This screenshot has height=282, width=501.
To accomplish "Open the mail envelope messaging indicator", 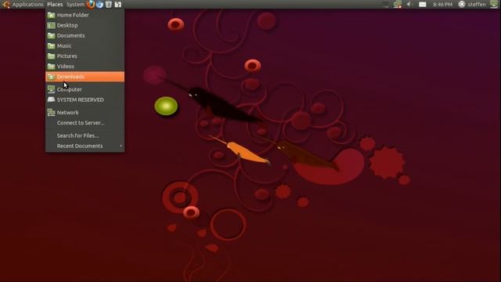I will pos(423,4).
